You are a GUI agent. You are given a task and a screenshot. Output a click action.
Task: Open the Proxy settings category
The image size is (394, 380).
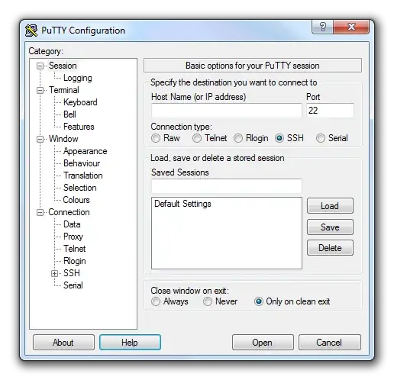(x=73, y=237)
